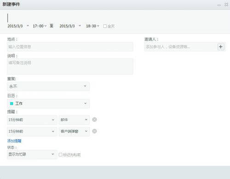
Task: Open the 重复 repeat dropdown showing 永不
Action: click(48, 86)
